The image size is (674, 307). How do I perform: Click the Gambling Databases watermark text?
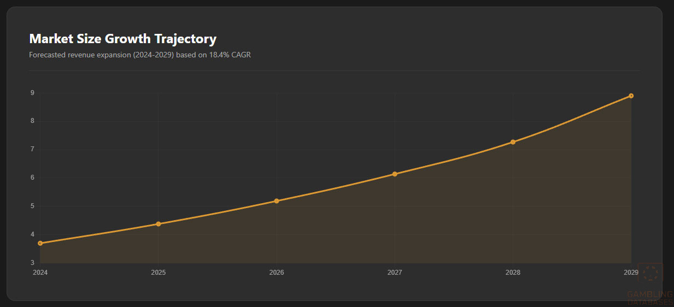click(x=649, y=298)
